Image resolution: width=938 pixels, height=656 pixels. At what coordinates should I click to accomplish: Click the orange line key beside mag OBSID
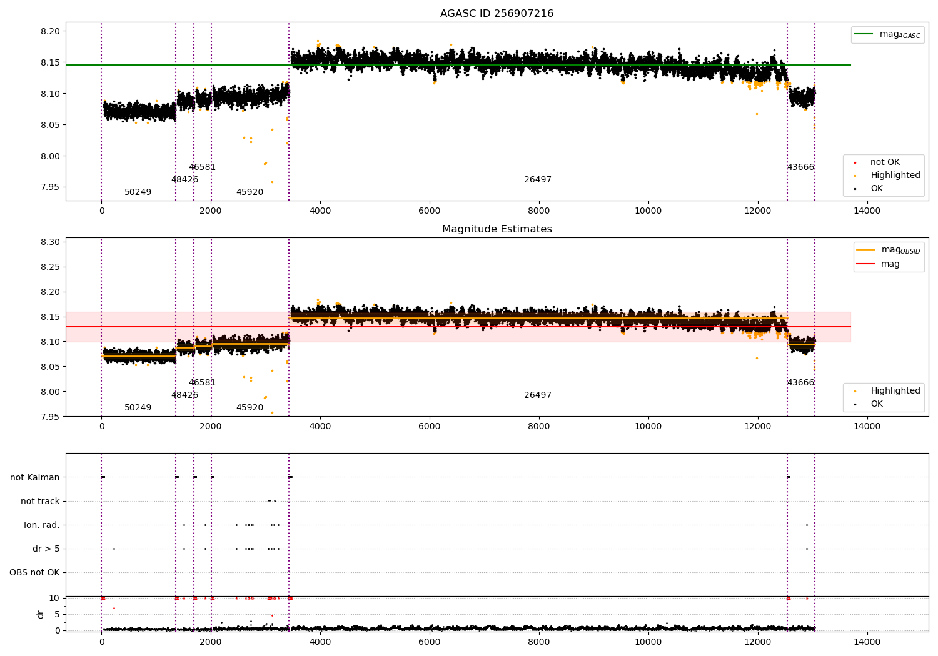pos(866,250)
